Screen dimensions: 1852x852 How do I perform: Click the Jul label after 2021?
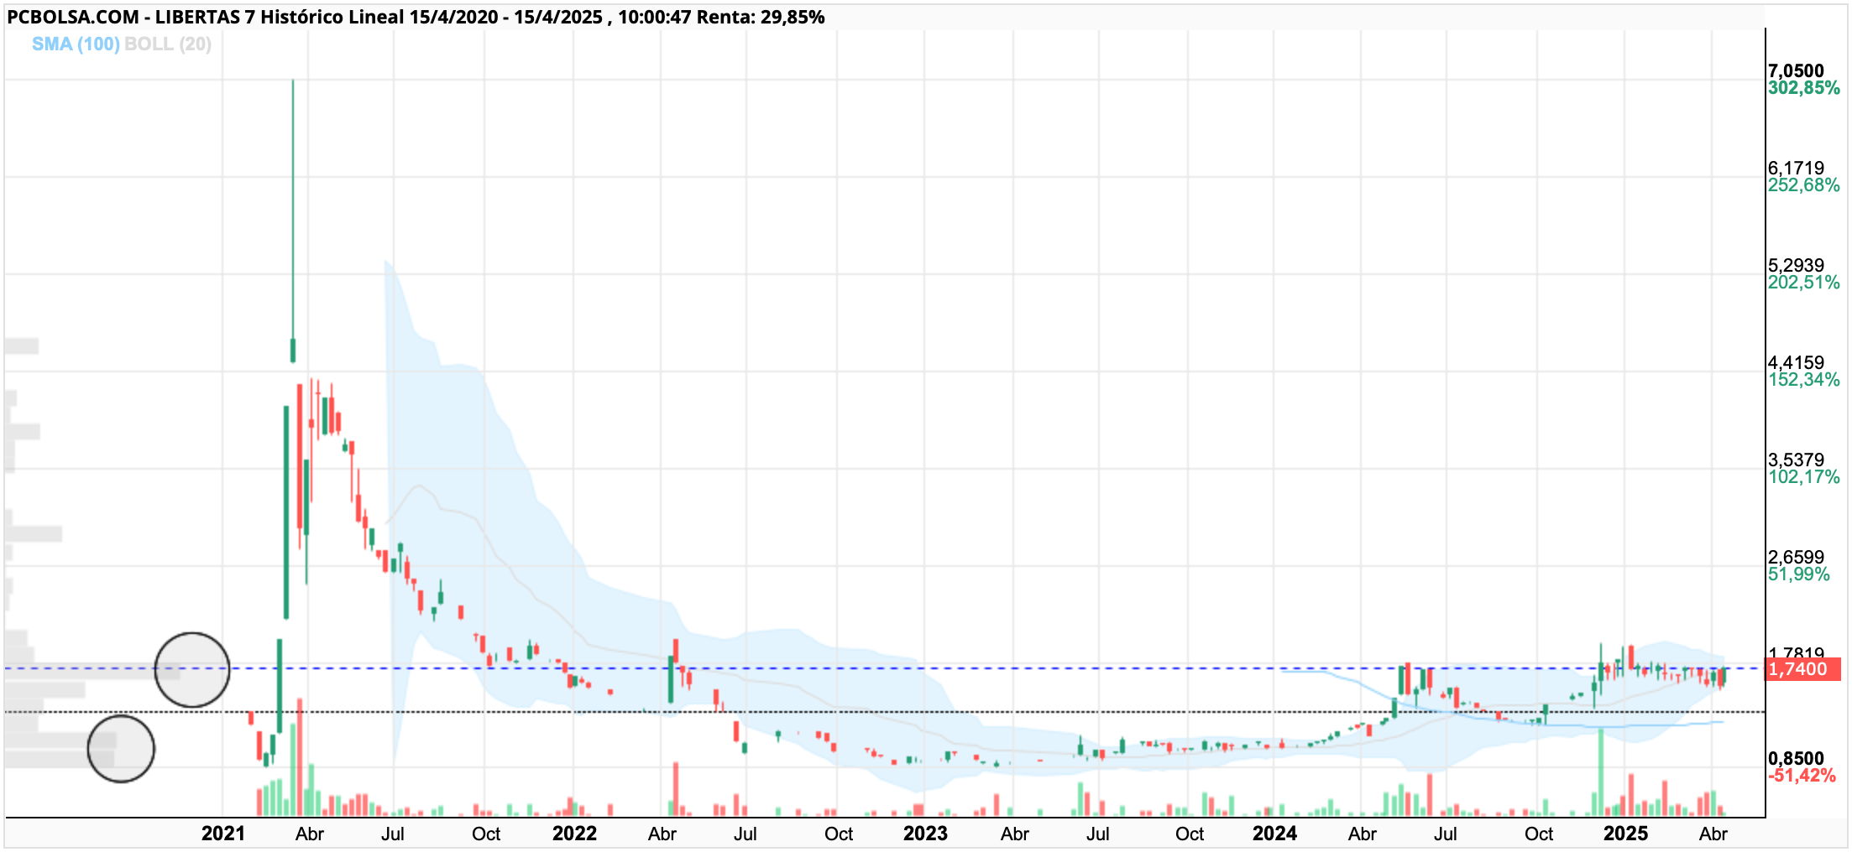pyautogui.click(x=393, y=834)
